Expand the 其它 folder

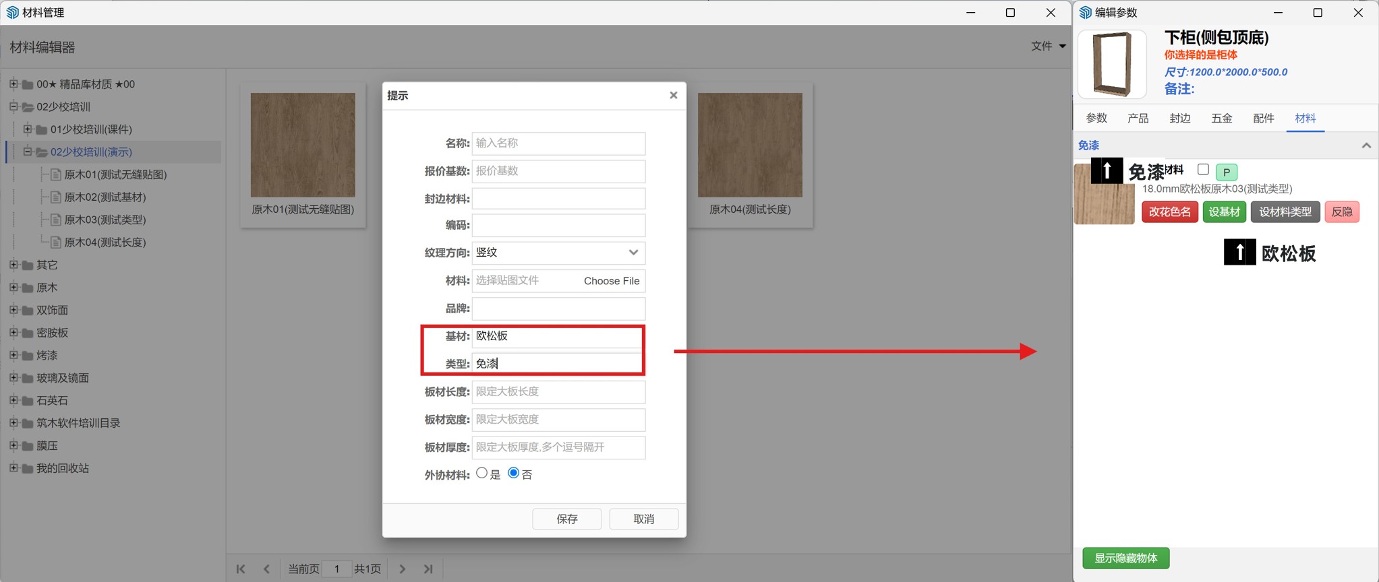pos(13,265)
